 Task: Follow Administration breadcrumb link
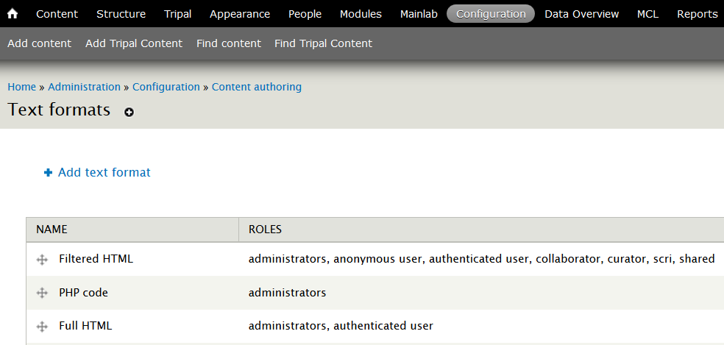coord(84,87)
